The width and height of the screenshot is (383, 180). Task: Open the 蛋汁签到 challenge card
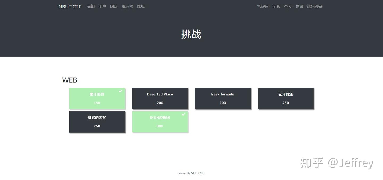tap(97, 98)
